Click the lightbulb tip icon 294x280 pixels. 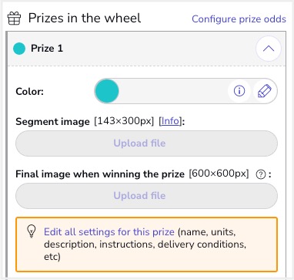tap(32, 231)
